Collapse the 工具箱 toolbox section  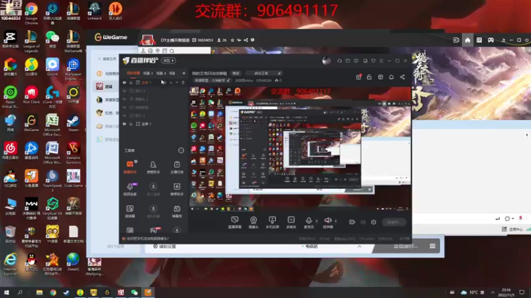pyautogui.click(x=181, y=150)
